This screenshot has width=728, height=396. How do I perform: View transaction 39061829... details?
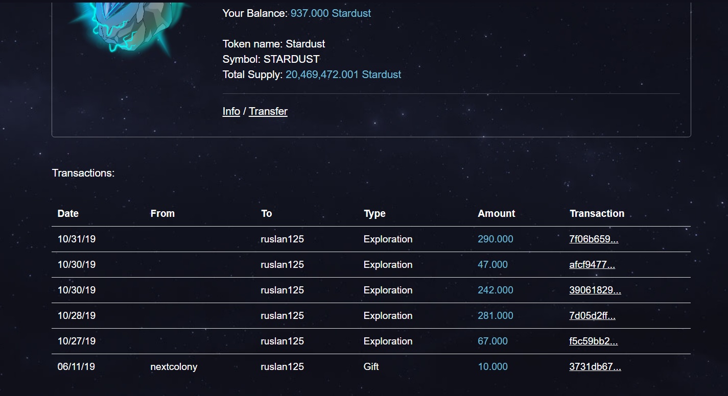pyautogui.click(x=595, y=290)
